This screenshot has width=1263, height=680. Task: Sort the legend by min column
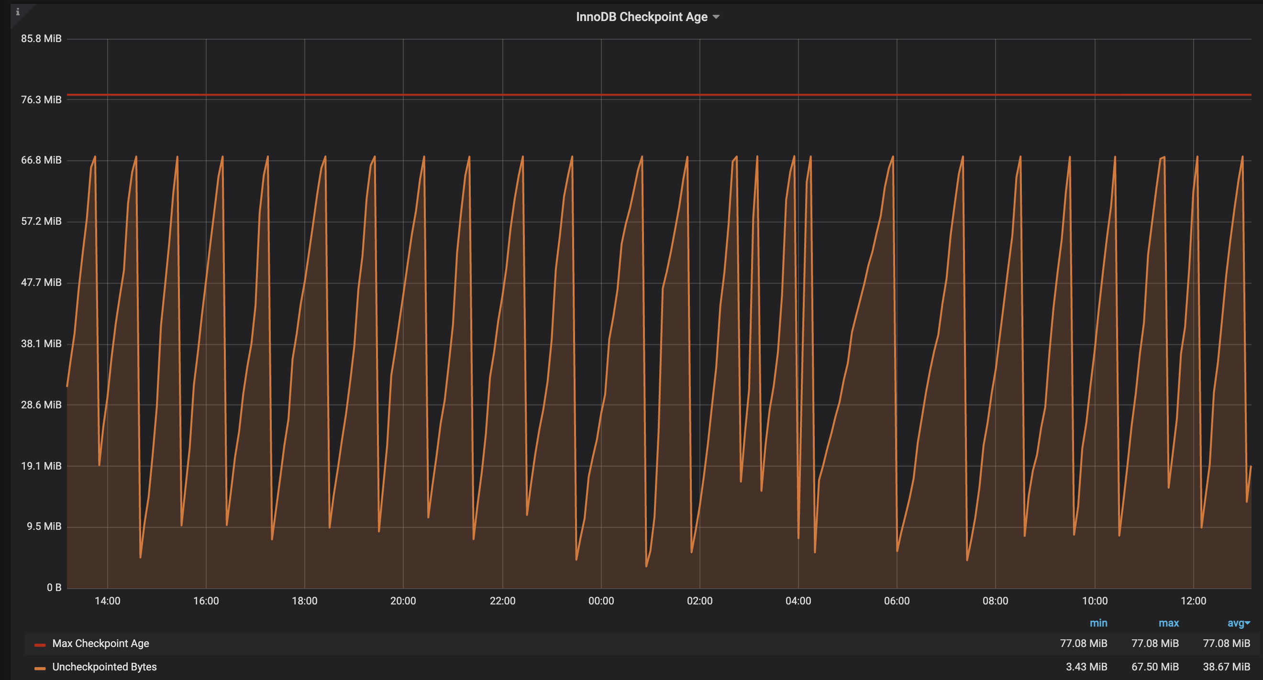1098,623
